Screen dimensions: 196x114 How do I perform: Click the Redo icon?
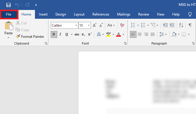[x=27, y=5]
